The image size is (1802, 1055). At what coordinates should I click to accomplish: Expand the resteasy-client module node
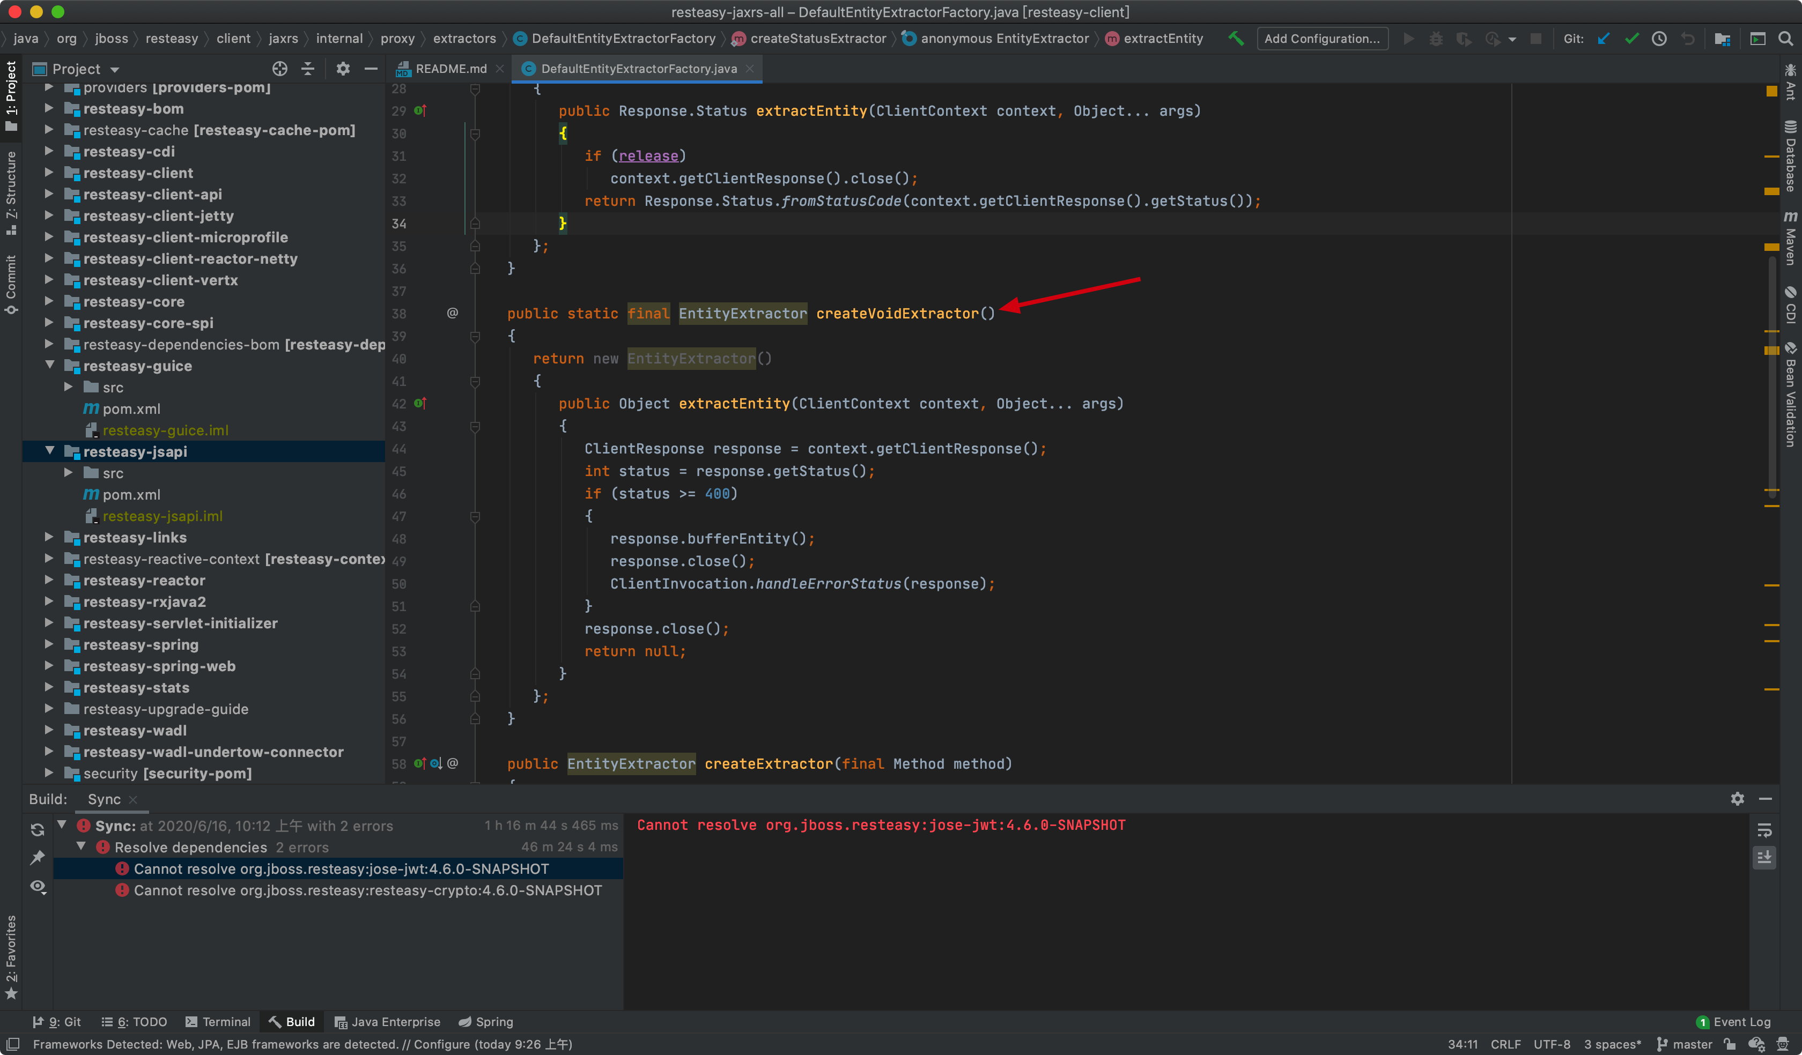(49, 173)
